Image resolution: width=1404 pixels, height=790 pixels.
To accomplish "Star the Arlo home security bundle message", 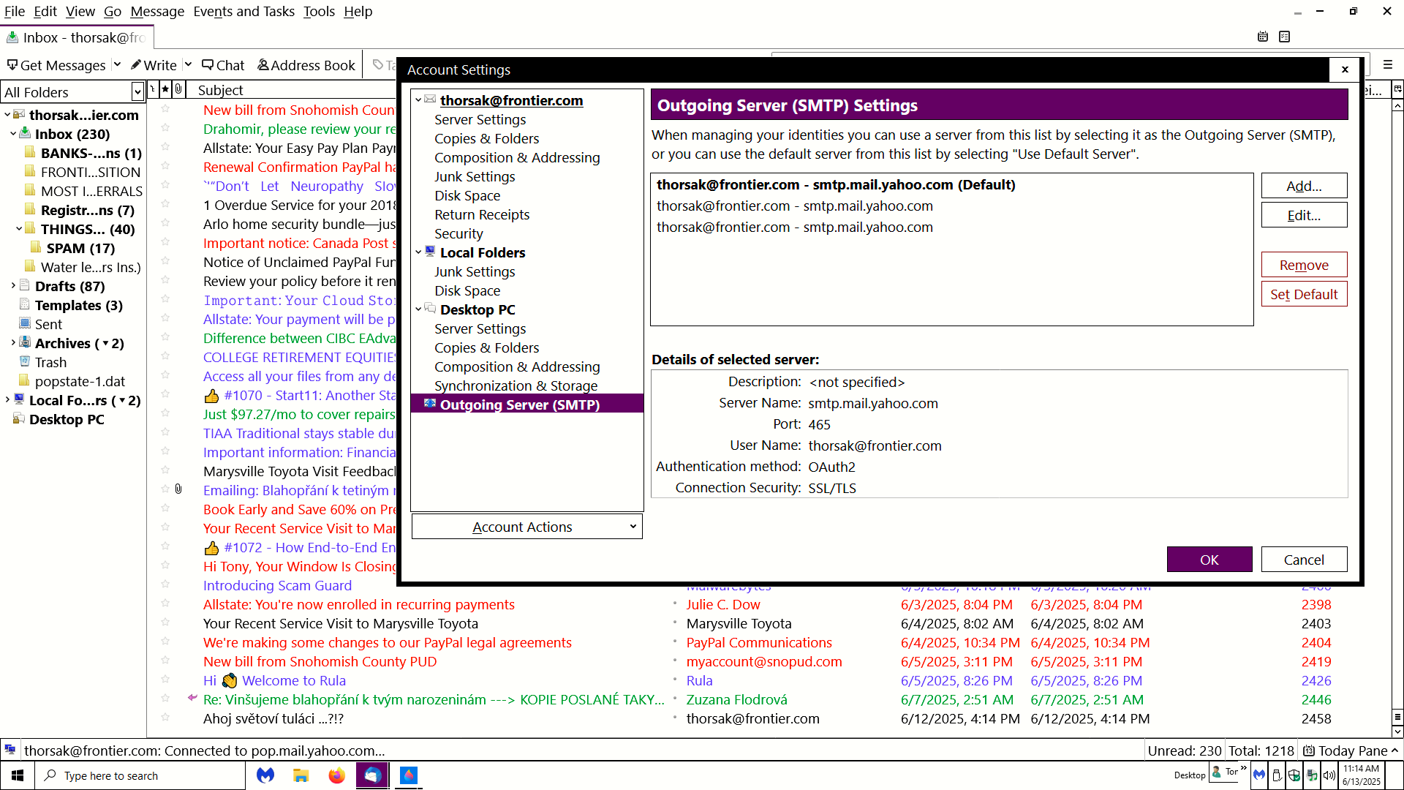I will tap(165, 222).
